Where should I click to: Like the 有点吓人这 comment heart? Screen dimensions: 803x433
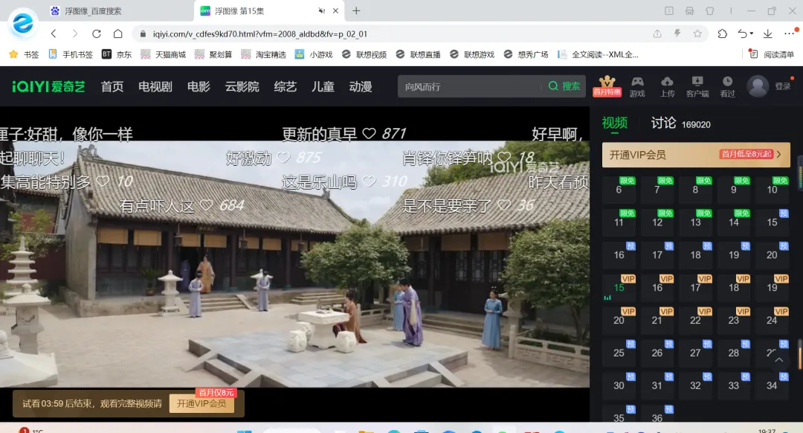pos(206,205)
